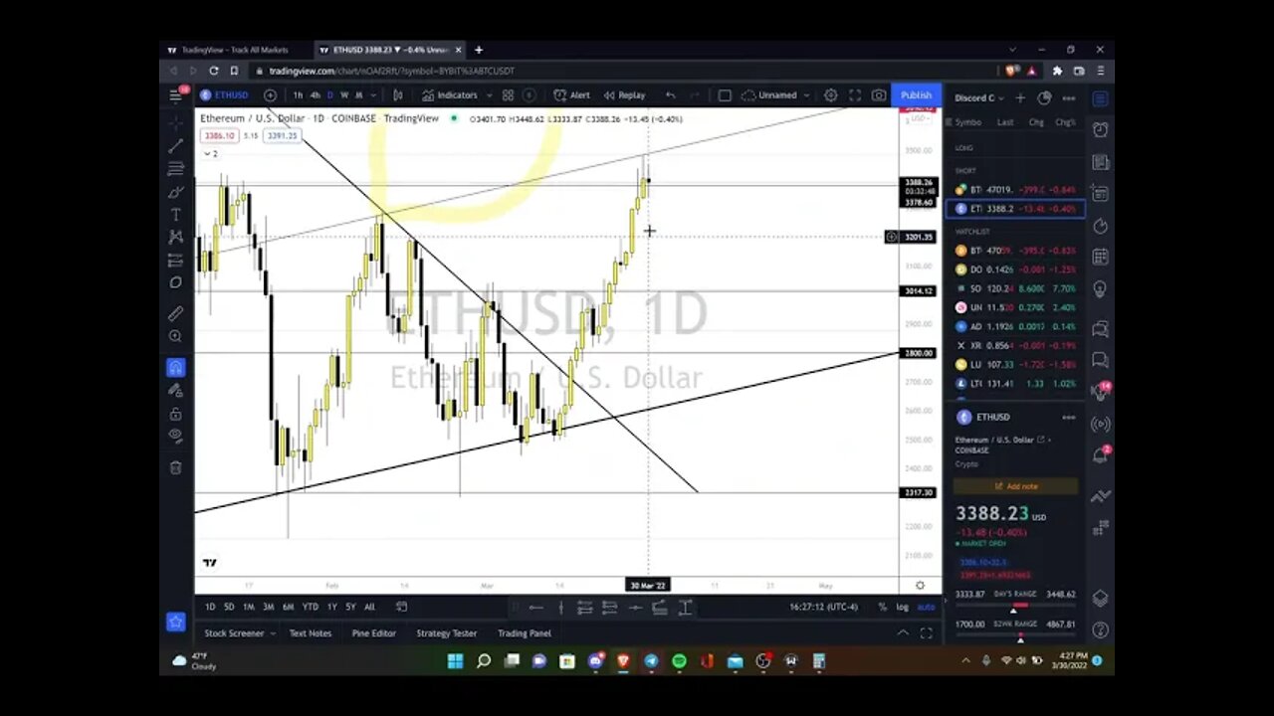Click the Publish button
1274x716 pixels.
[x=916, y=95]
